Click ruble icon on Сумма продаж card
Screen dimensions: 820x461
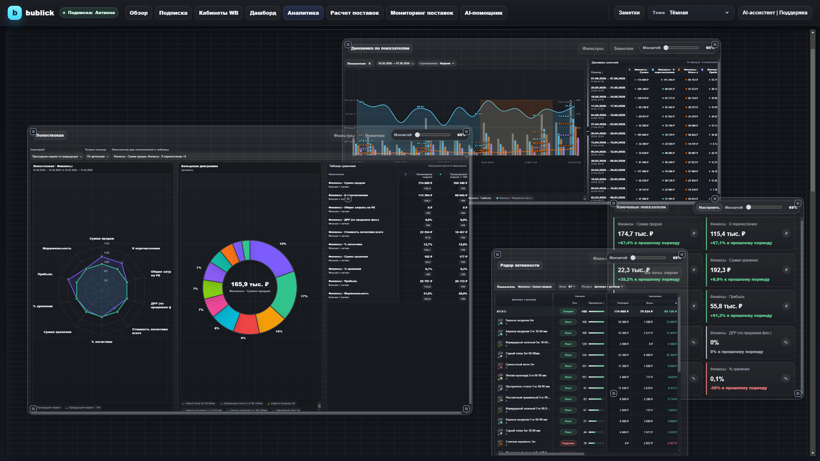pyautogui.click(x=694, y=233)
